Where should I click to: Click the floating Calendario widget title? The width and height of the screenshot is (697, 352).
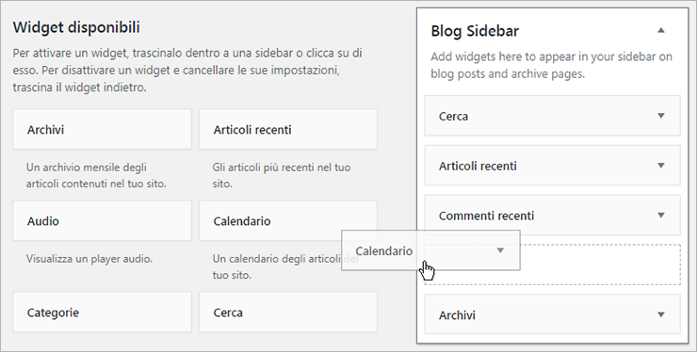coord(384,251)
